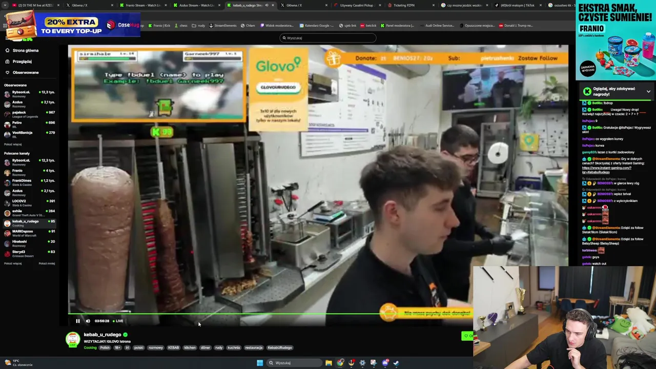Open Windows Start menu
This screenshot has height=369, width=656.
point(260,363)
